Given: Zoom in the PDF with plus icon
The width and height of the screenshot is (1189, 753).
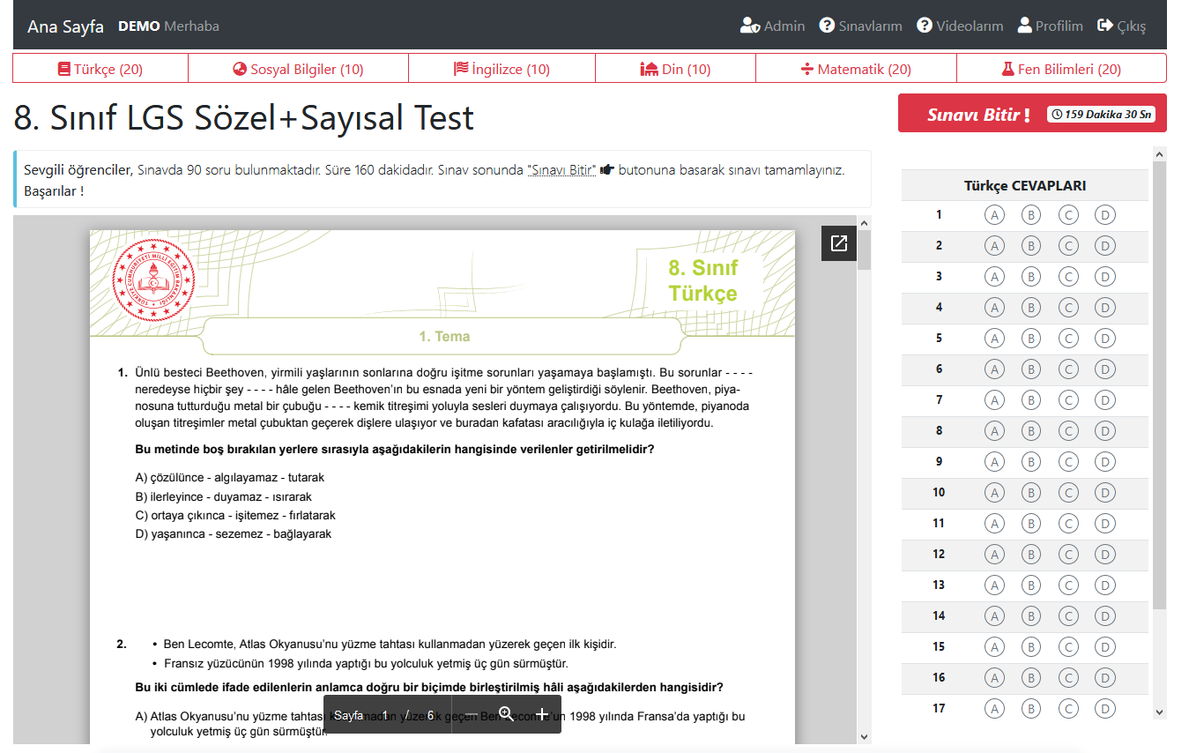Looking at the screenshot, I should coord(541,714).
